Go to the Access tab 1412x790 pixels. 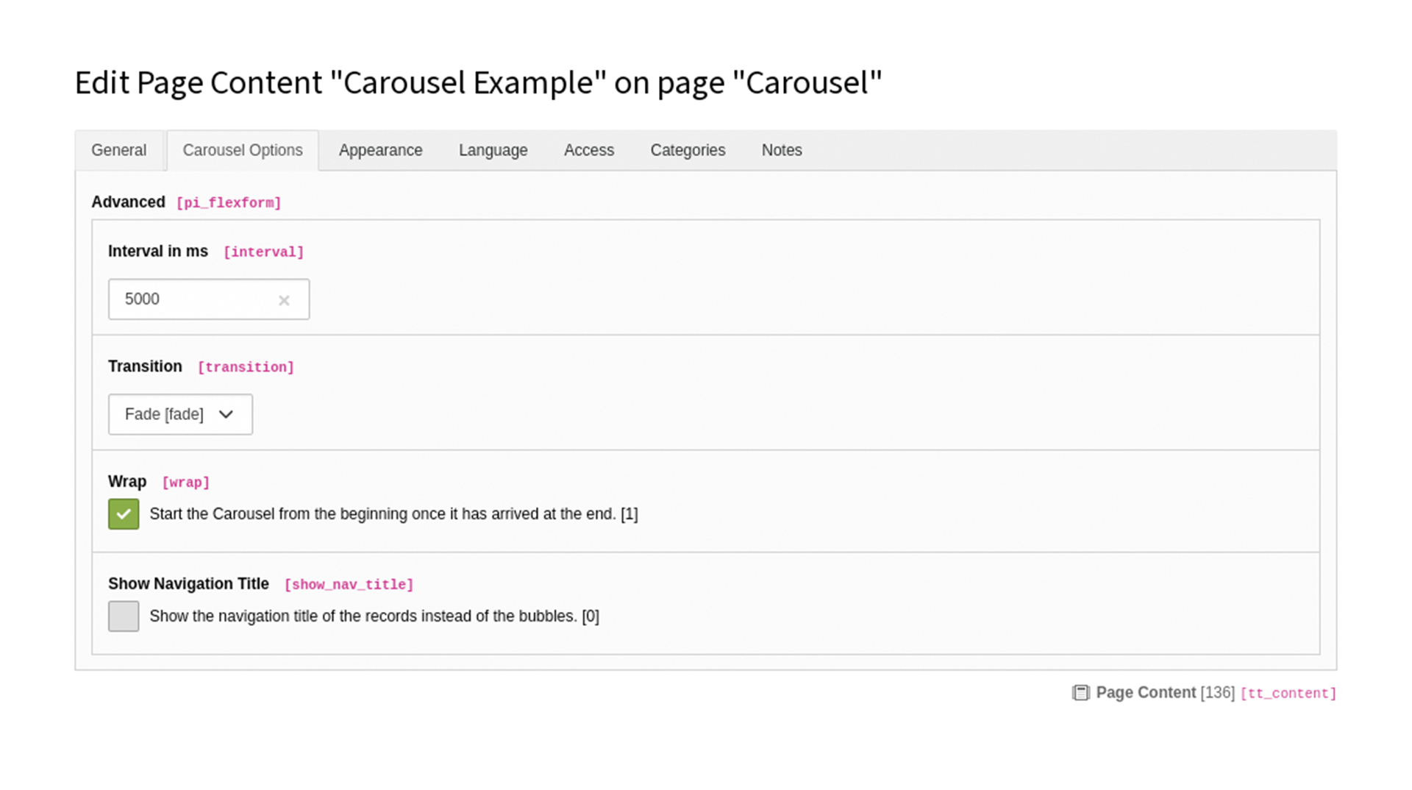click(x=588, y=150)
